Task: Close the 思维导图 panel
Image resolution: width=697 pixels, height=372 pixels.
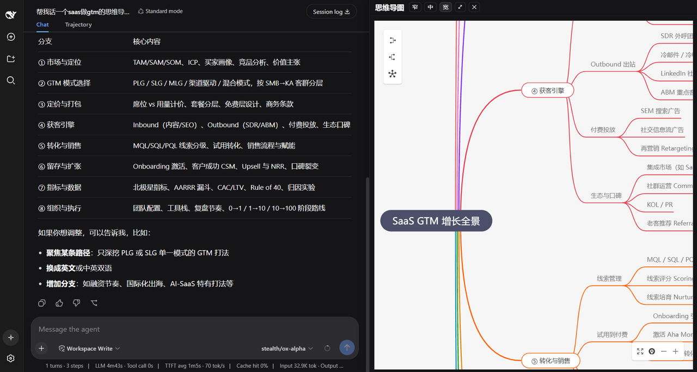Action: click(x=474, y=7)
